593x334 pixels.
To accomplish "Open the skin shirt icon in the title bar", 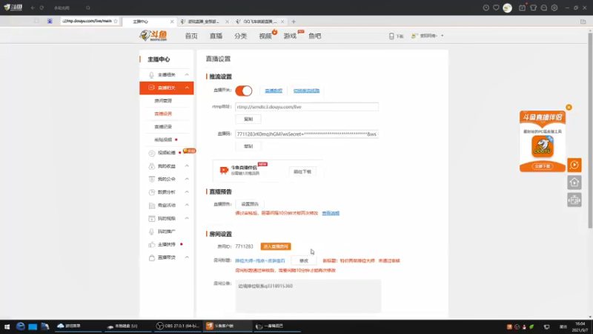I will [x=533, y=7].
